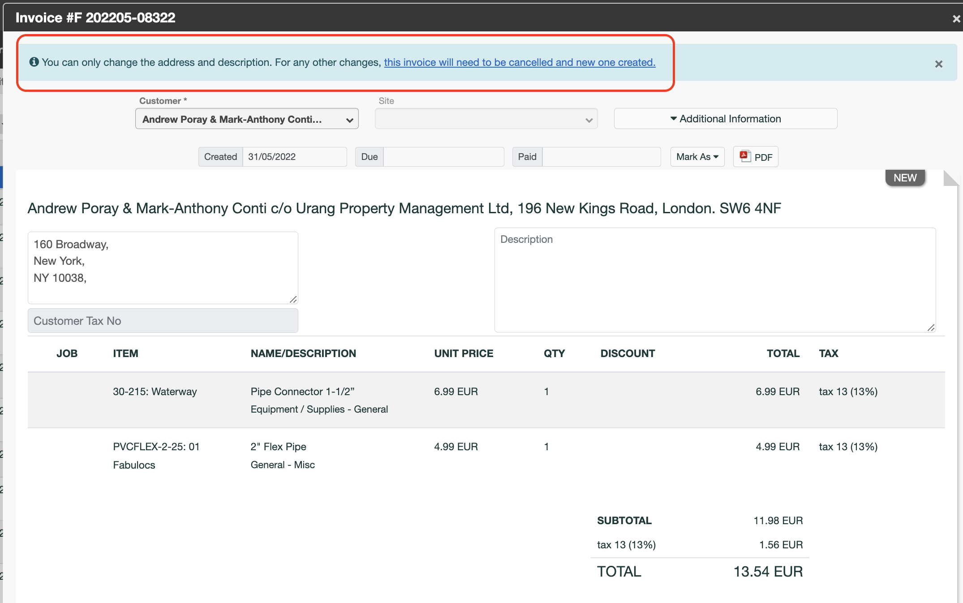Click the Description text area
963x603 pixels.
click(715, 280)
